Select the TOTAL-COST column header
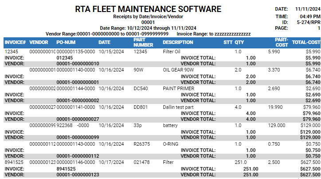Screen dimensions: 321x179 click(x=306, y=43)
